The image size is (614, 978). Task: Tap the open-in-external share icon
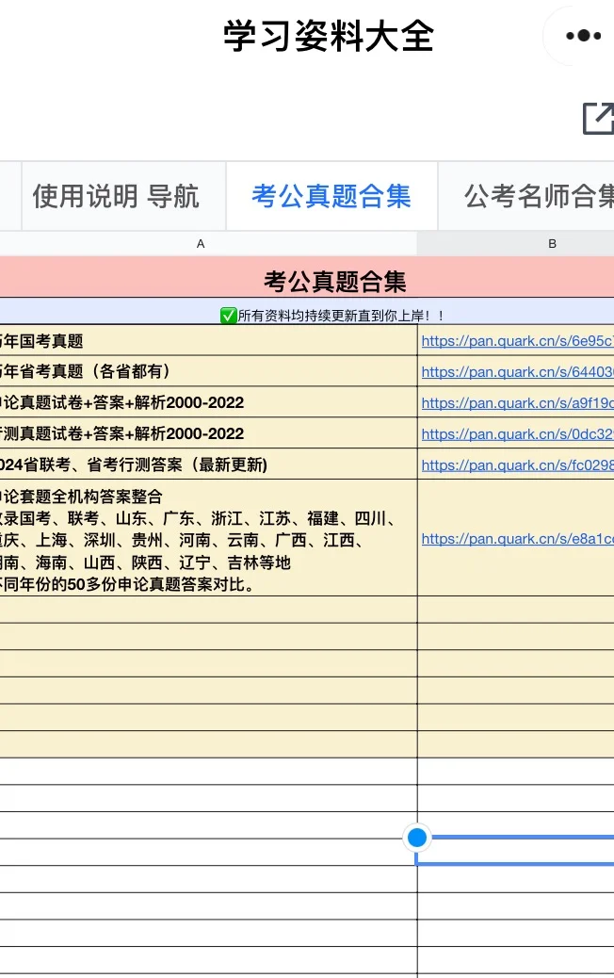(x=598, y=118)
